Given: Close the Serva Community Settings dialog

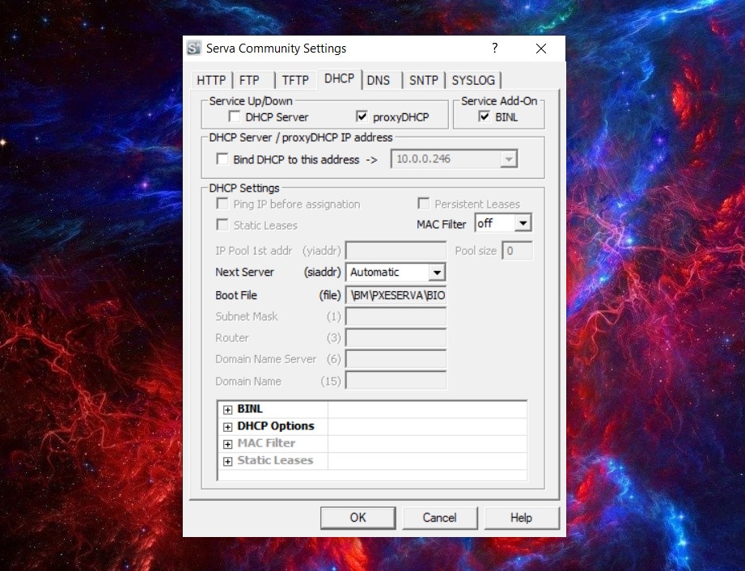Looking at the screenshot, I should (540, 49).
